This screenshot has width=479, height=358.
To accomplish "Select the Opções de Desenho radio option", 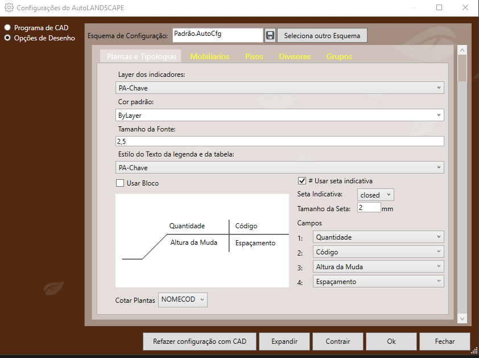I will click(8, 38).
